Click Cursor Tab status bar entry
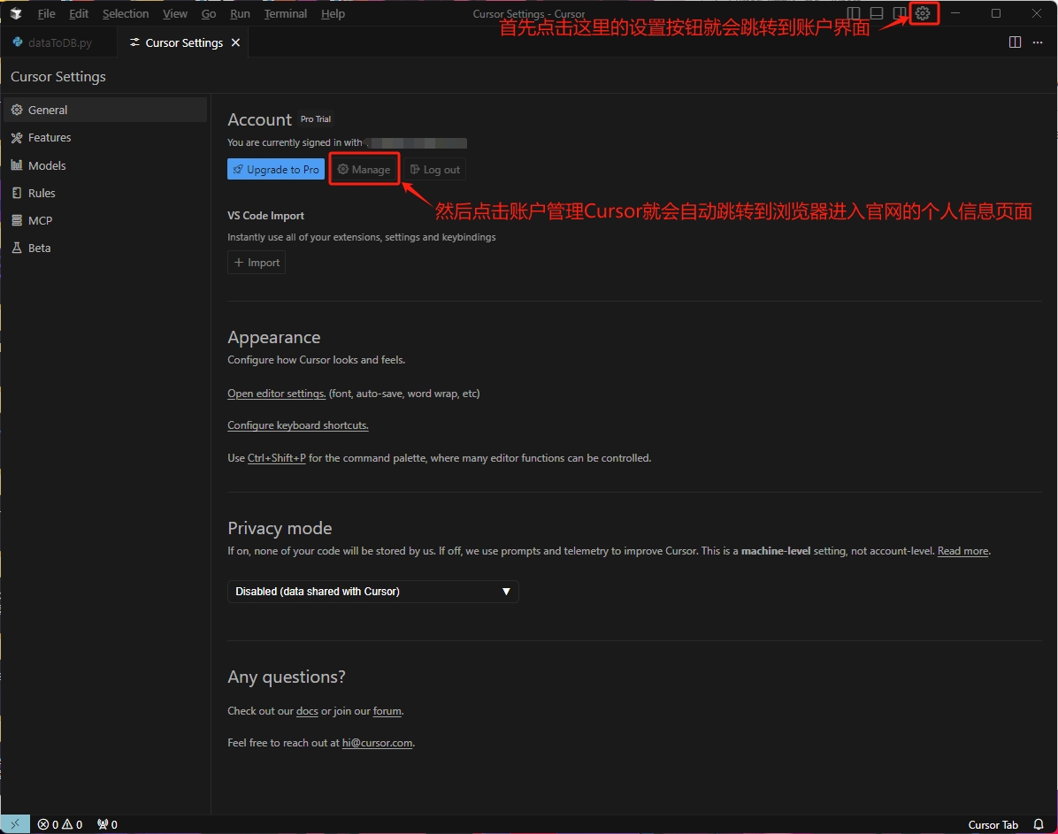Screen dimensions: 1058x834 (993, 824)
